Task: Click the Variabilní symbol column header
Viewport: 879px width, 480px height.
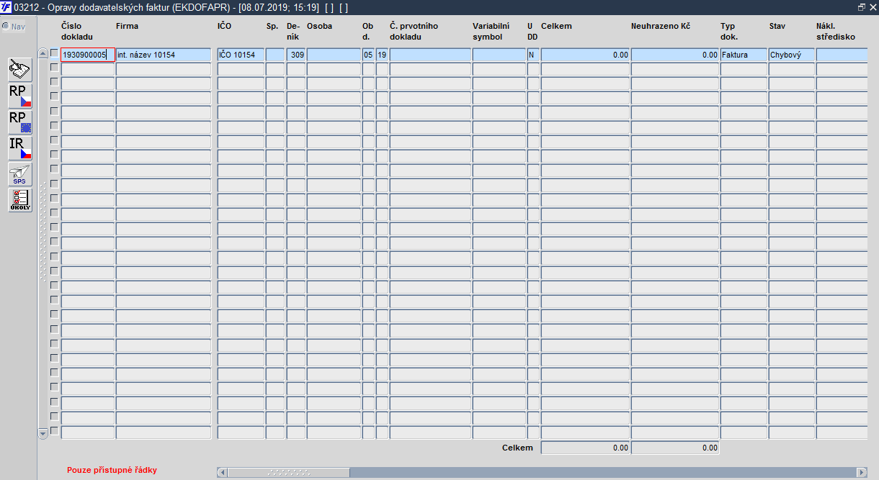Action: pyautogui.click(x=491, y=31)
